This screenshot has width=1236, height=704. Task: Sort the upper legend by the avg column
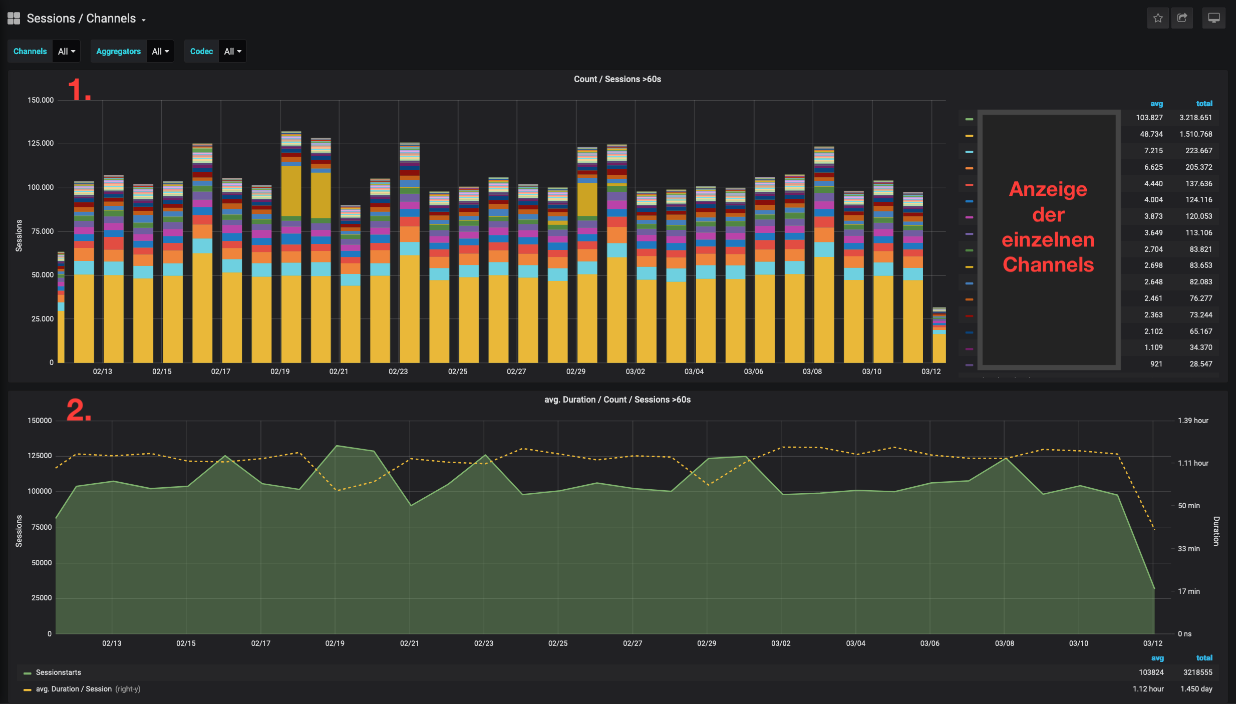[1156, 104]
